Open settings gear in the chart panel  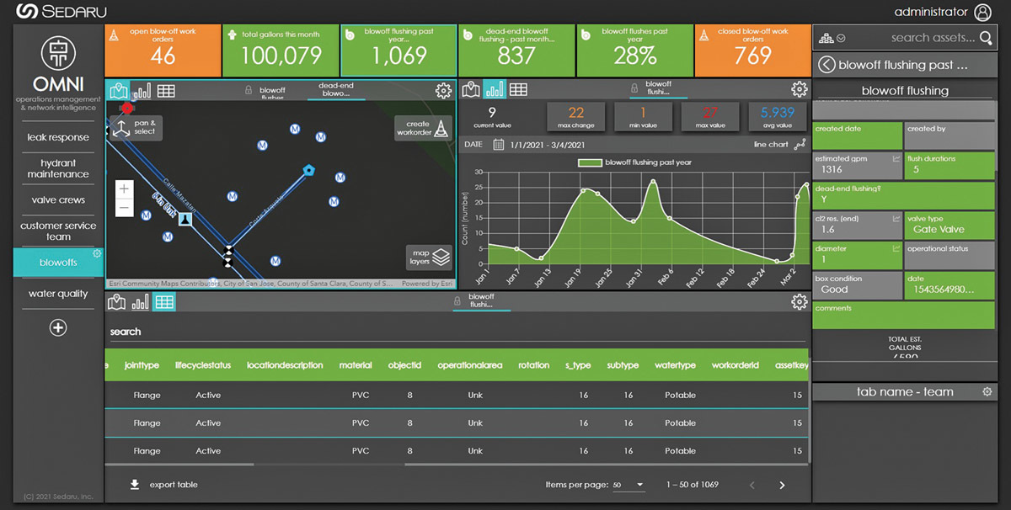(x=799, y=90)
